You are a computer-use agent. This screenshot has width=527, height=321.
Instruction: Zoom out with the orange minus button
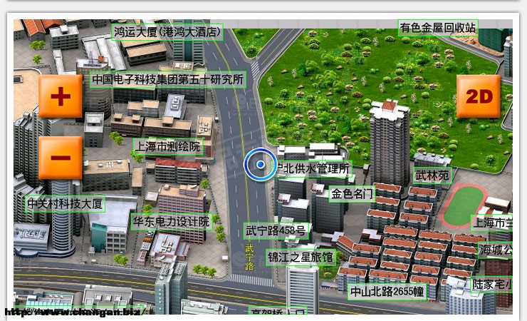click(x=61, y=158)
